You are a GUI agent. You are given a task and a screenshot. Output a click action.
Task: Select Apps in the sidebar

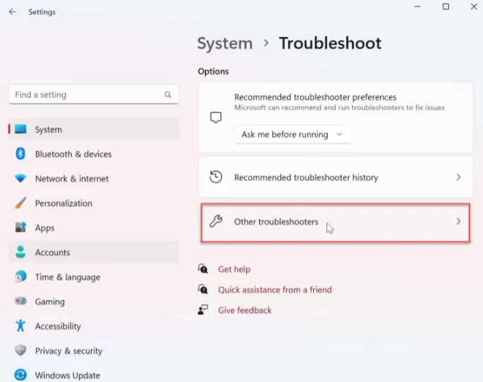[x=45, y=228]
